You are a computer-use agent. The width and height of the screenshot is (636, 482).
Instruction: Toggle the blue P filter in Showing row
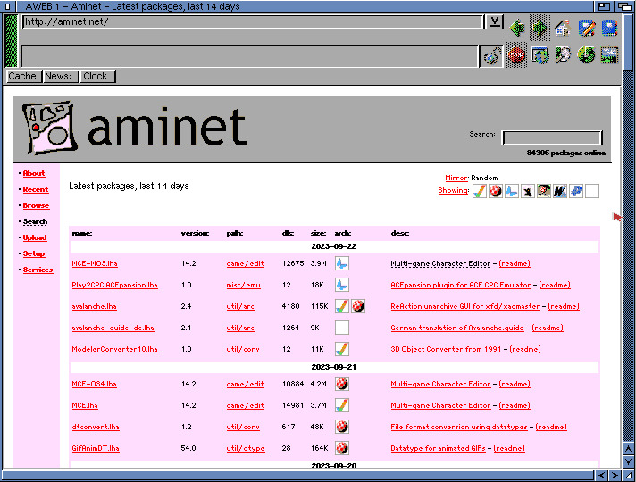pos(576,191)
